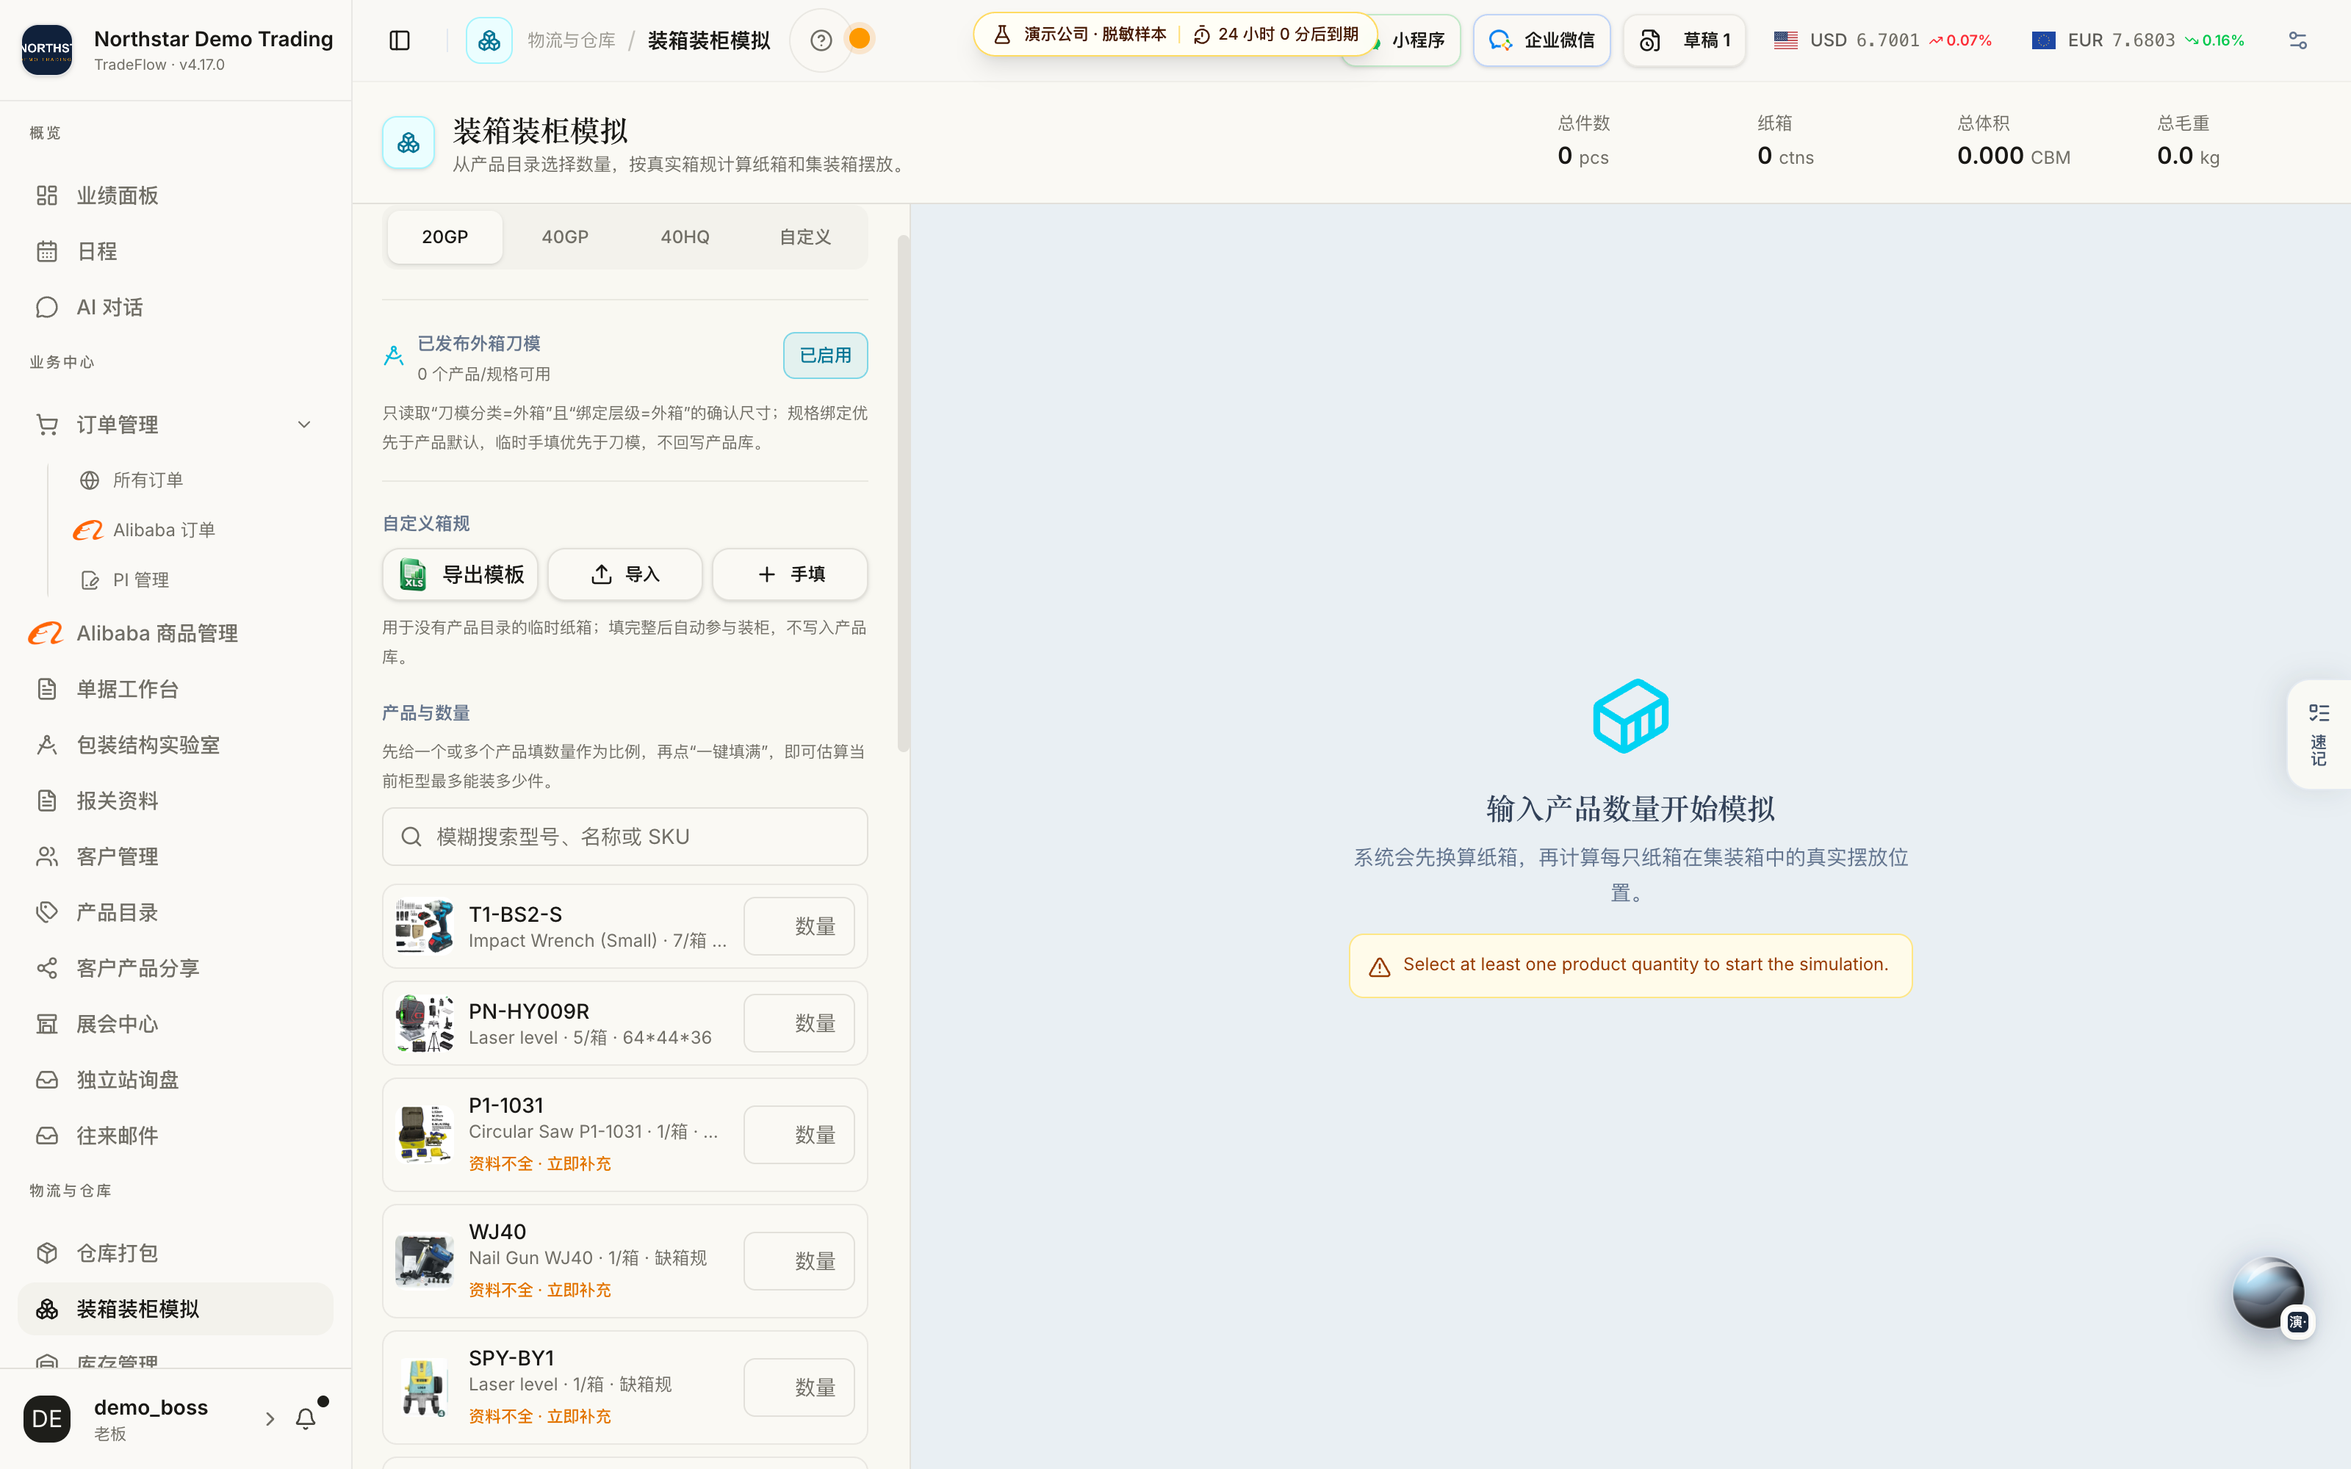Open the 企业微信 button

(x=1541, y=40)
